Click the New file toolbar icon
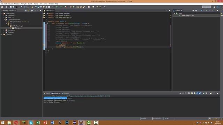Viewport: 223px width, 125px height. 2,7
